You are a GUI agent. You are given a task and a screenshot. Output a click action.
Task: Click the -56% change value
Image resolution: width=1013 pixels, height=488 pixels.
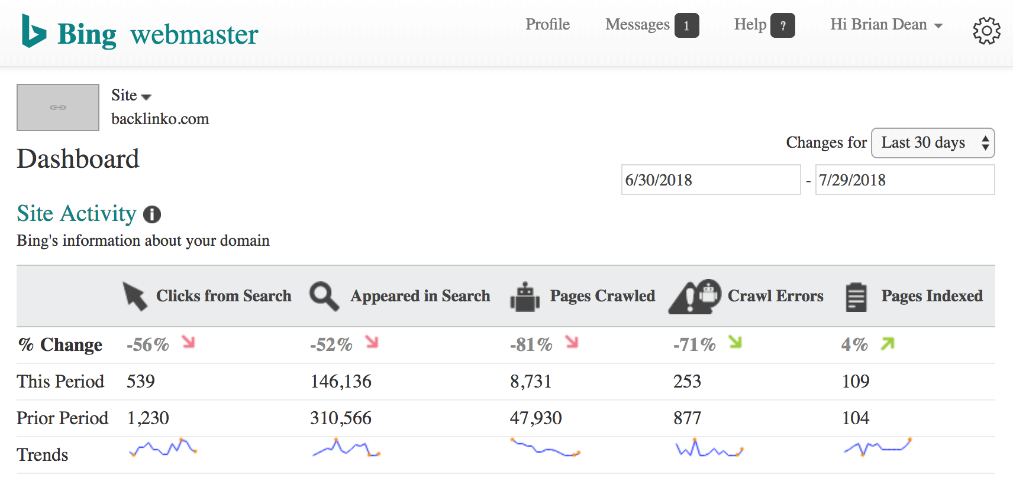[x=148, y=344]
